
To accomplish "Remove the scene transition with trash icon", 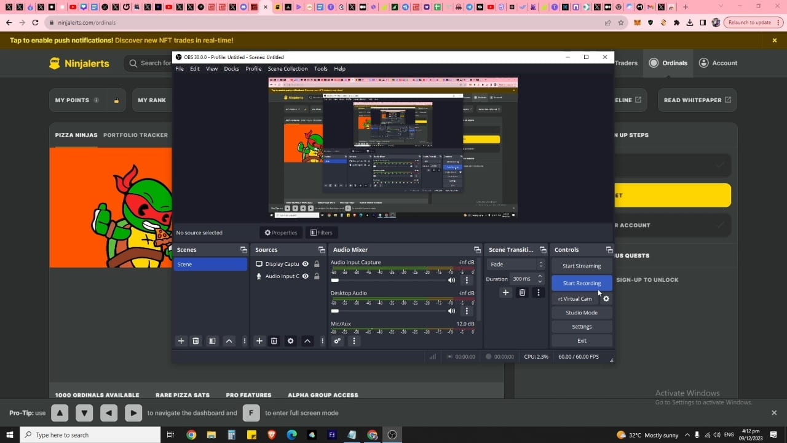I will (522, 293).
